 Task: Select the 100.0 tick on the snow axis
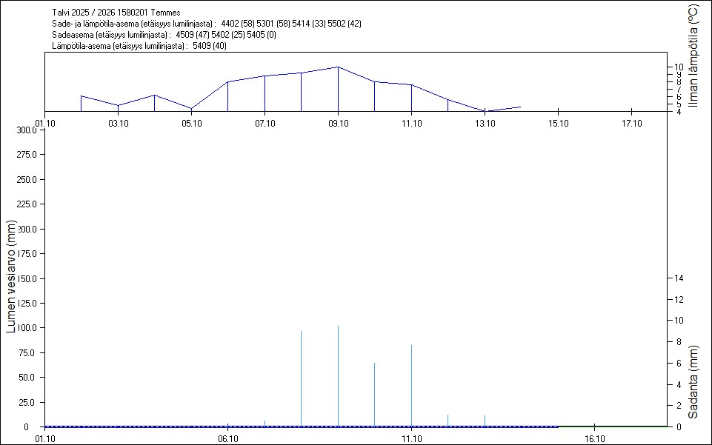tap(27, 328)
